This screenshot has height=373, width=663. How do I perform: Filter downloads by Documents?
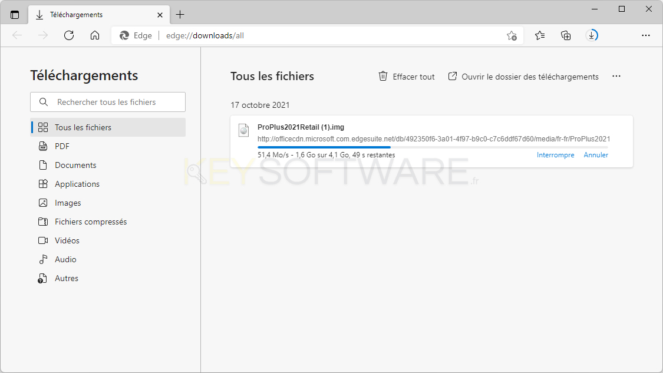click(108, 165)
